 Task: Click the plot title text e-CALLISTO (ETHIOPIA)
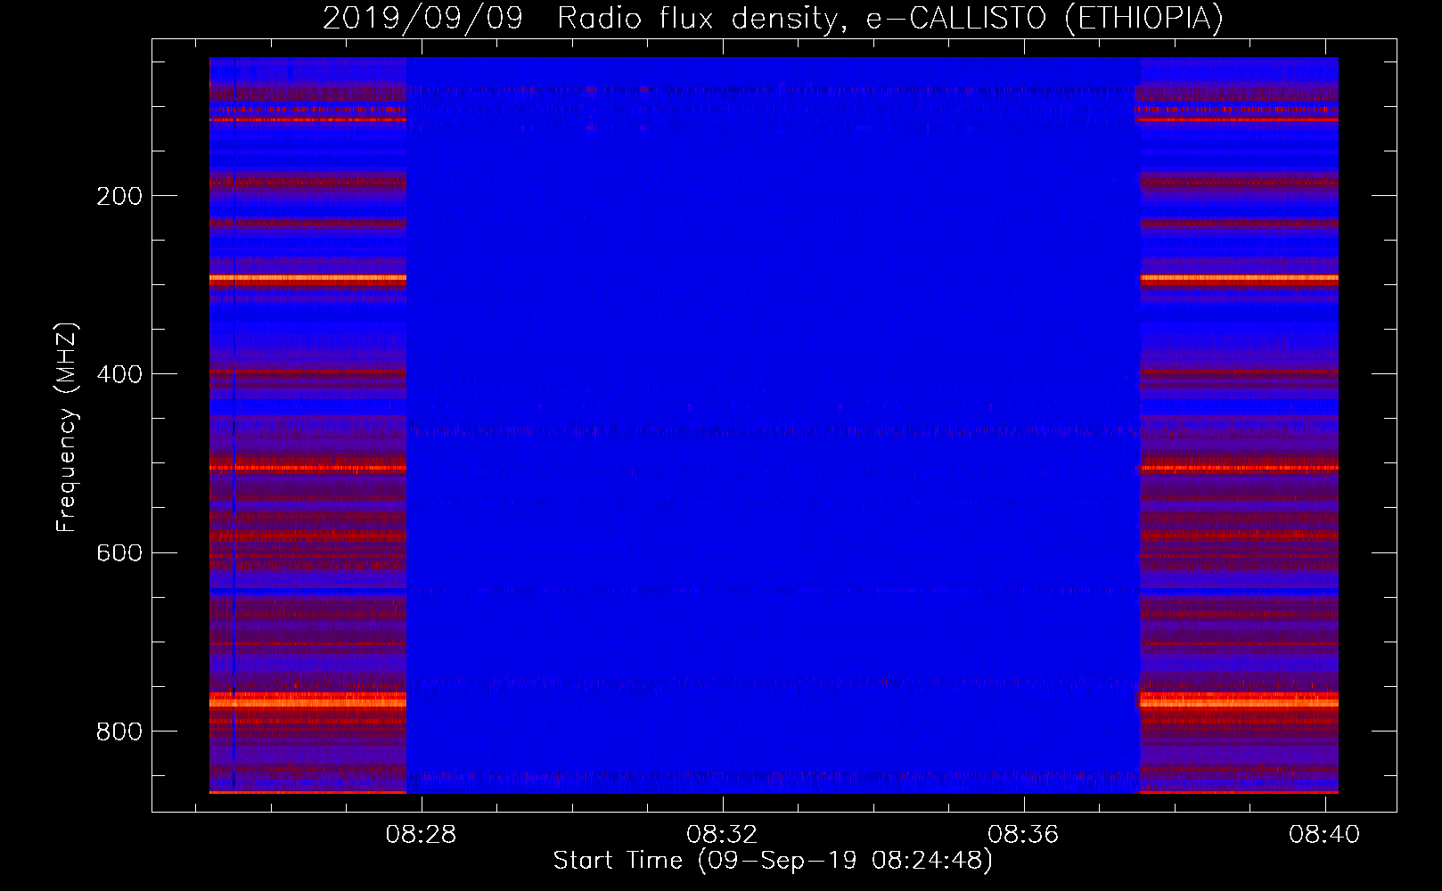click(x=1045, y=18)
